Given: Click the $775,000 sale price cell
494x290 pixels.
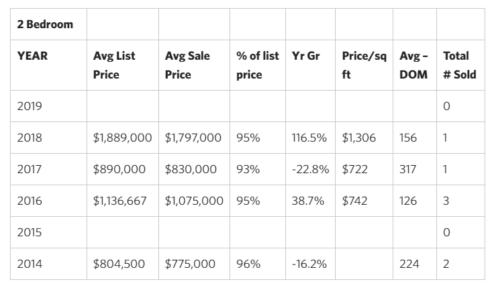Looking at the screenshot, I should click(195, 264).
